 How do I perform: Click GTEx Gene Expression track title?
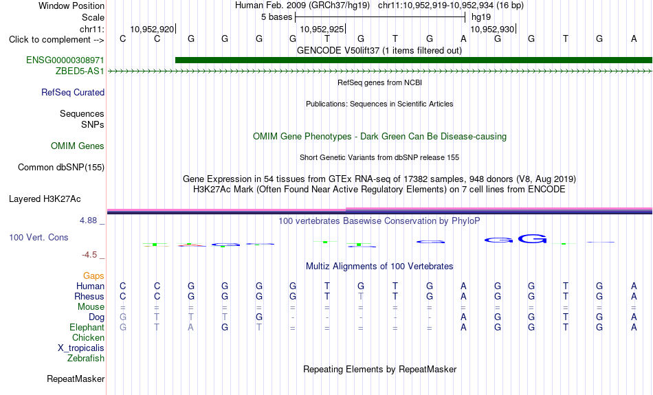[379, 179]
